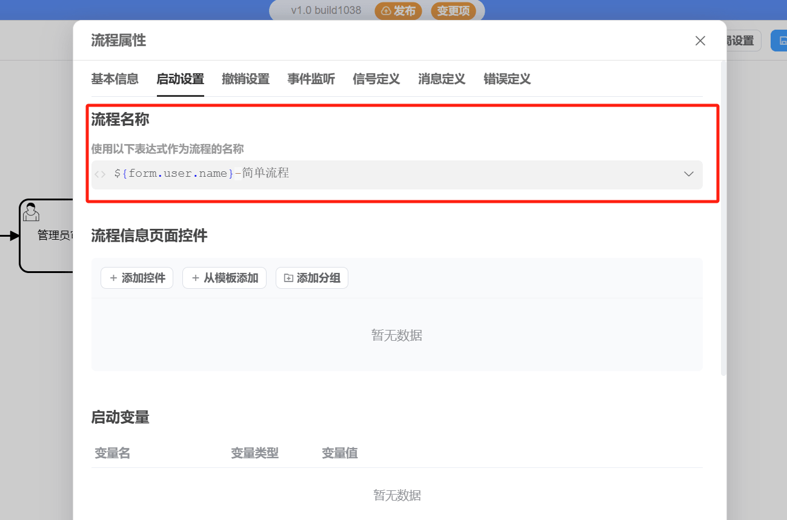Expand the 流程名称 expression dropdown chevron
Viewport: 787px width, 520px height.
(688, 174)
